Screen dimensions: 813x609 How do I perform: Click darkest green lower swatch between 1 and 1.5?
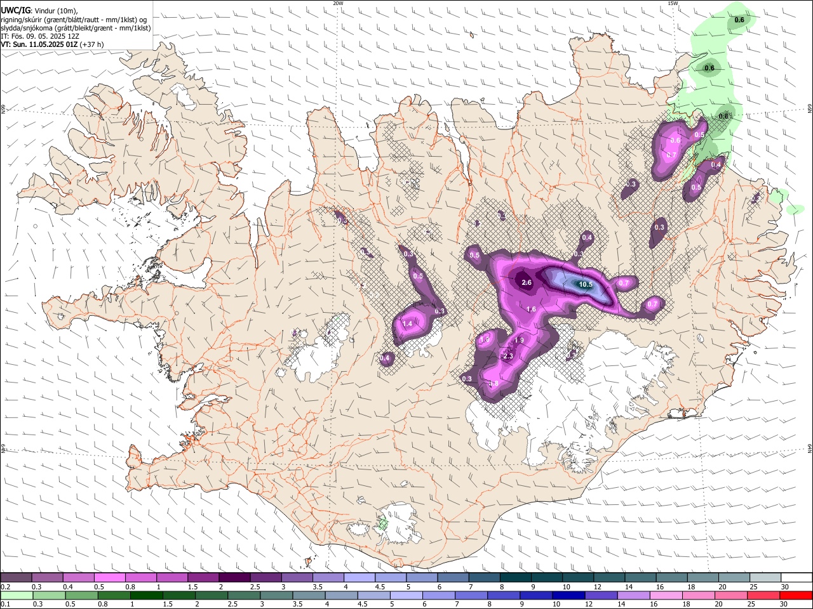point(146,595)
